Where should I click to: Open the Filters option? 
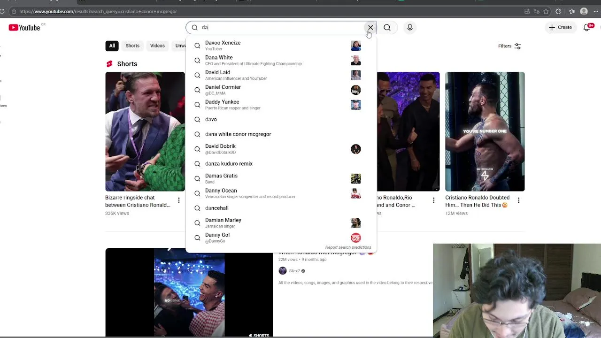510,46
